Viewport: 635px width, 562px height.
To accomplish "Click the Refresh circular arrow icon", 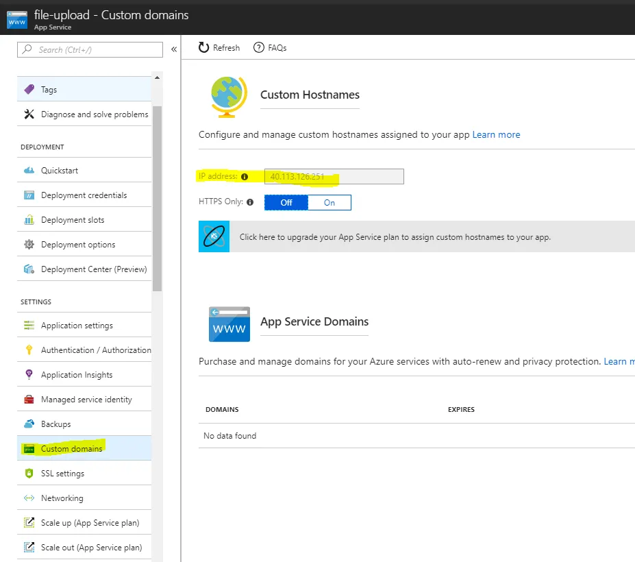I will (x=203, y=48).
